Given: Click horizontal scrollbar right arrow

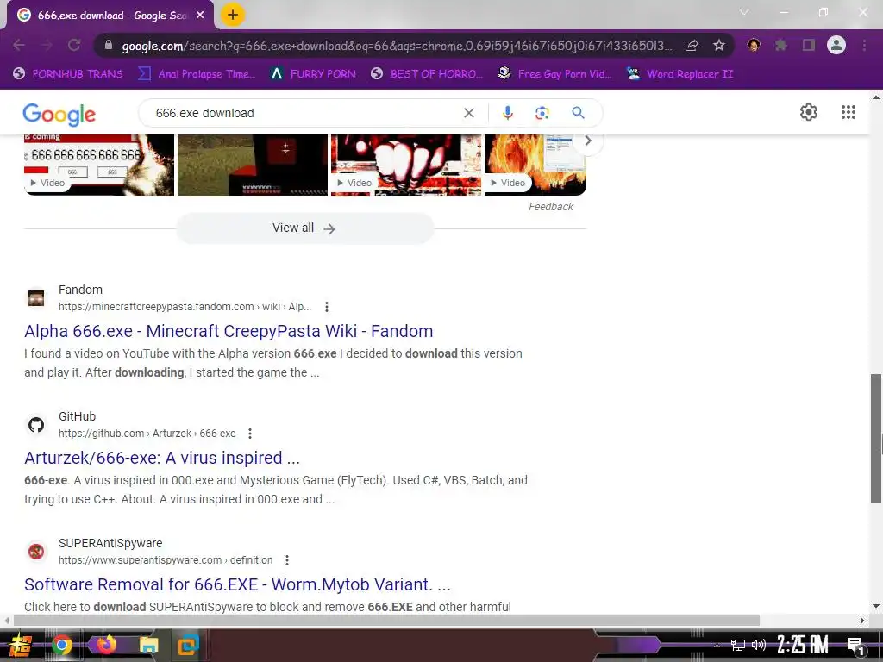Looking at the screenshot, I should point(862,621).
